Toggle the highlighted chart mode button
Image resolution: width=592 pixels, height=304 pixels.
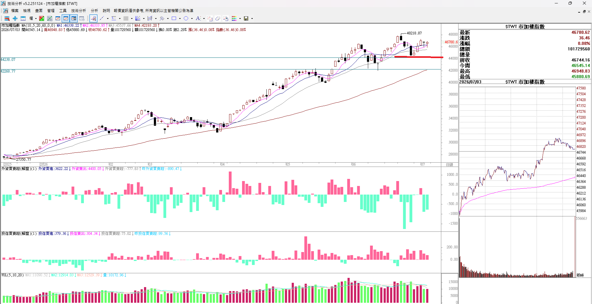[x=66, y=18]
